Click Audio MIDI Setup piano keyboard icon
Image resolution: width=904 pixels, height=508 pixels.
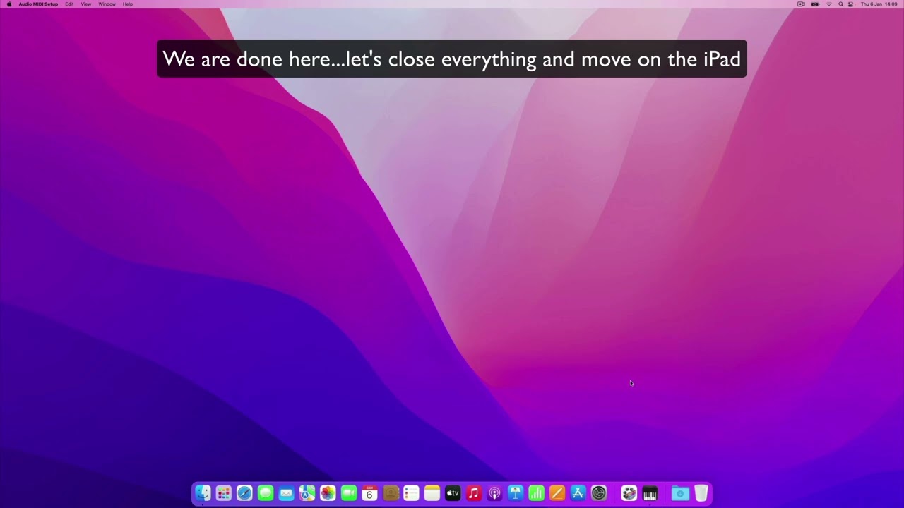pos(650,493)
